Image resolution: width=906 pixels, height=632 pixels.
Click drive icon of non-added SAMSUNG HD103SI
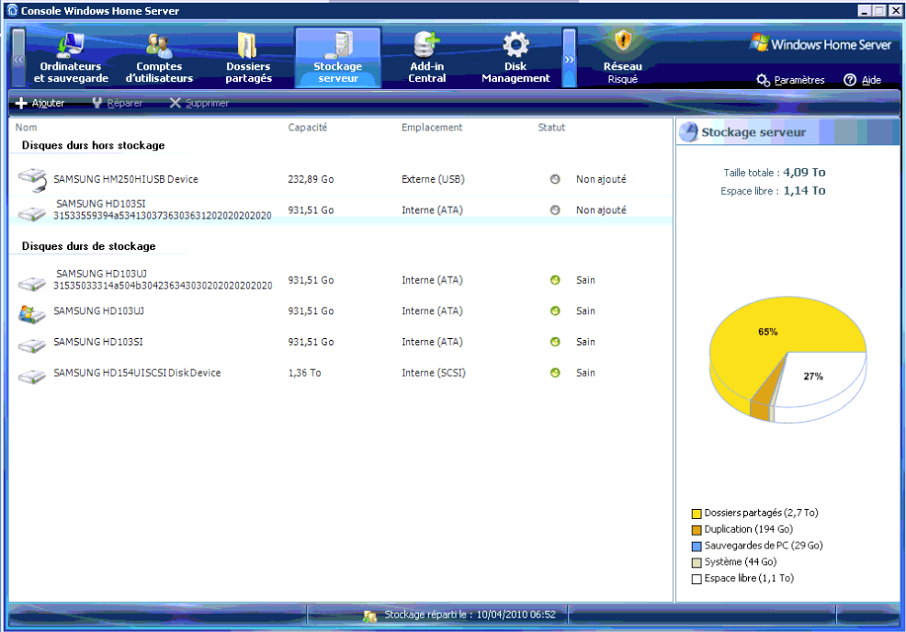(32, 214)
